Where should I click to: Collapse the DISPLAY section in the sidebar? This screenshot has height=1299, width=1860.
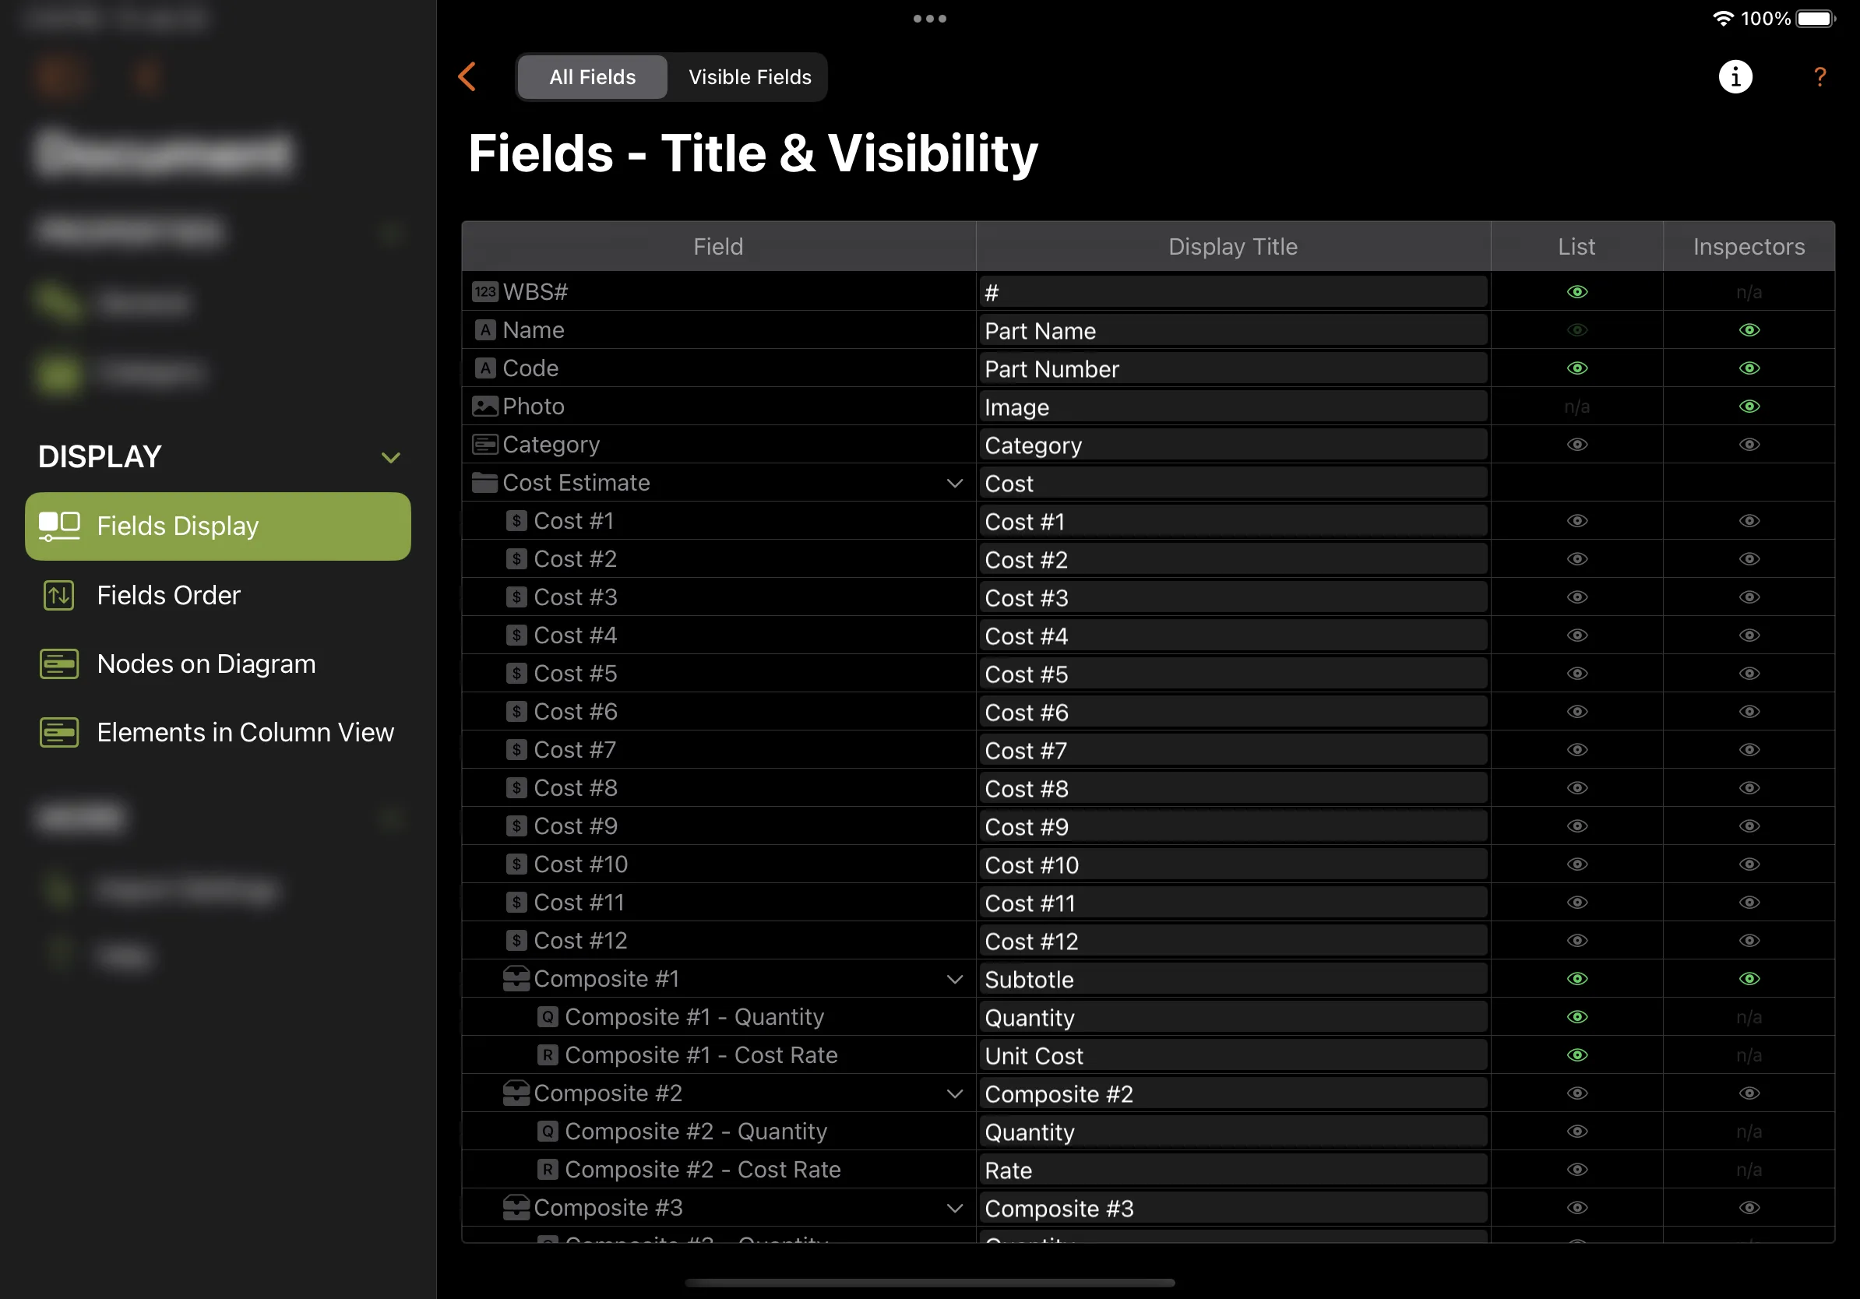(391, 457)
